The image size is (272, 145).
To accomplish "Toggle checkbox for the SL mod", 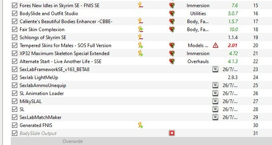I will pos(14,109).
